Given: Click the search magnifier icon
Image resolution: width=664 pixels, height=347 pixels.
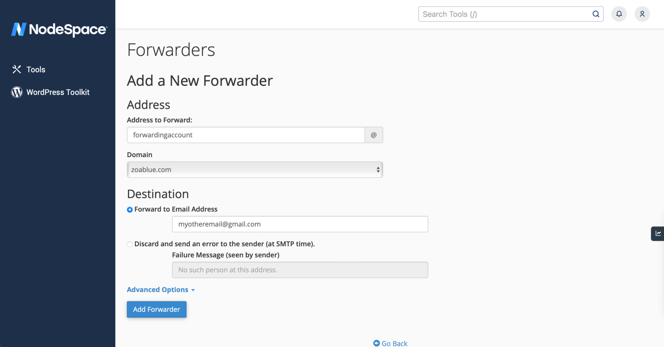Looking at the screenshot, I should (596, 14).
